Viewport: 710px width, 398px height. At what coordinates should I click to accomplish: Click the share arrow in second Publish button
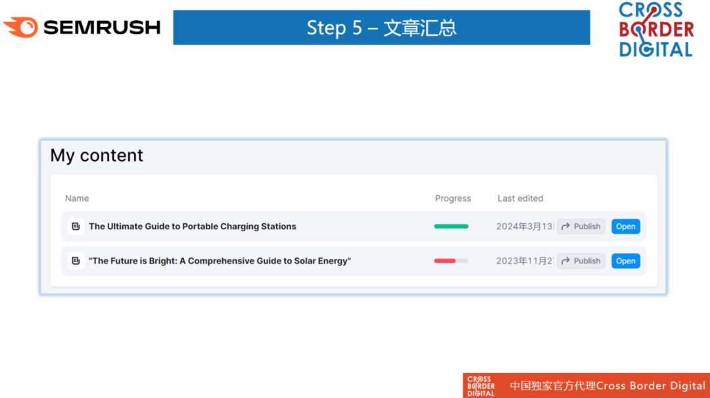565,261
